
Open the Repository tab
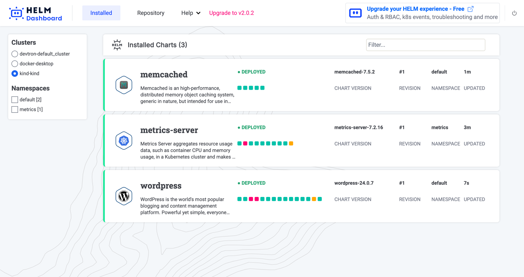pos(151,13)
